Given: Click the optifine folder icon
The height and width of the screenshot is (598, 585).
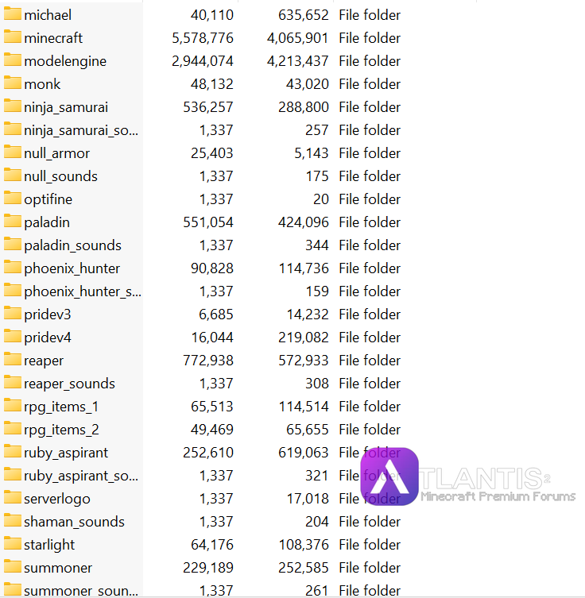Looking at the screenshot, I should coord(13,199).
